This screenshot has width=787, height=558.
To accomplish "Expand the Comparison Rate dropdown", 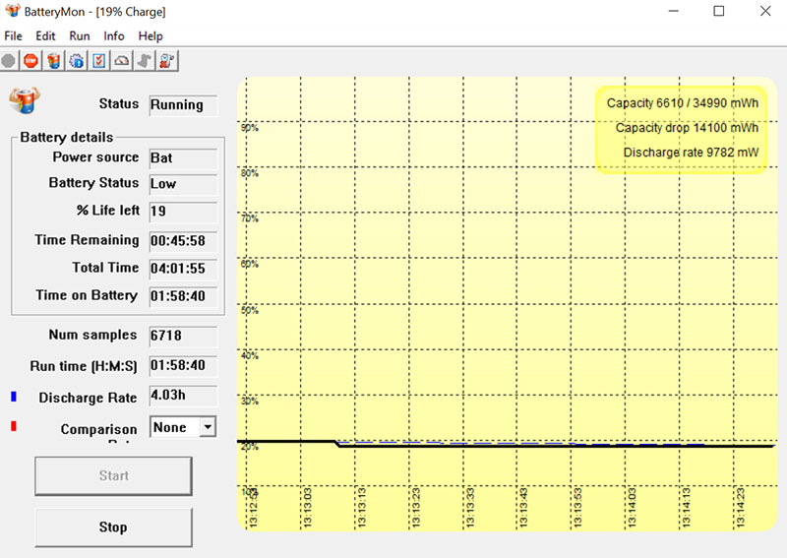I will pos(207,427).
